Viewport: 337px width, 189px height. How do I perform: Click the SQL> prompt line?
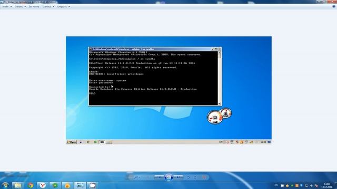coord(93,93)
